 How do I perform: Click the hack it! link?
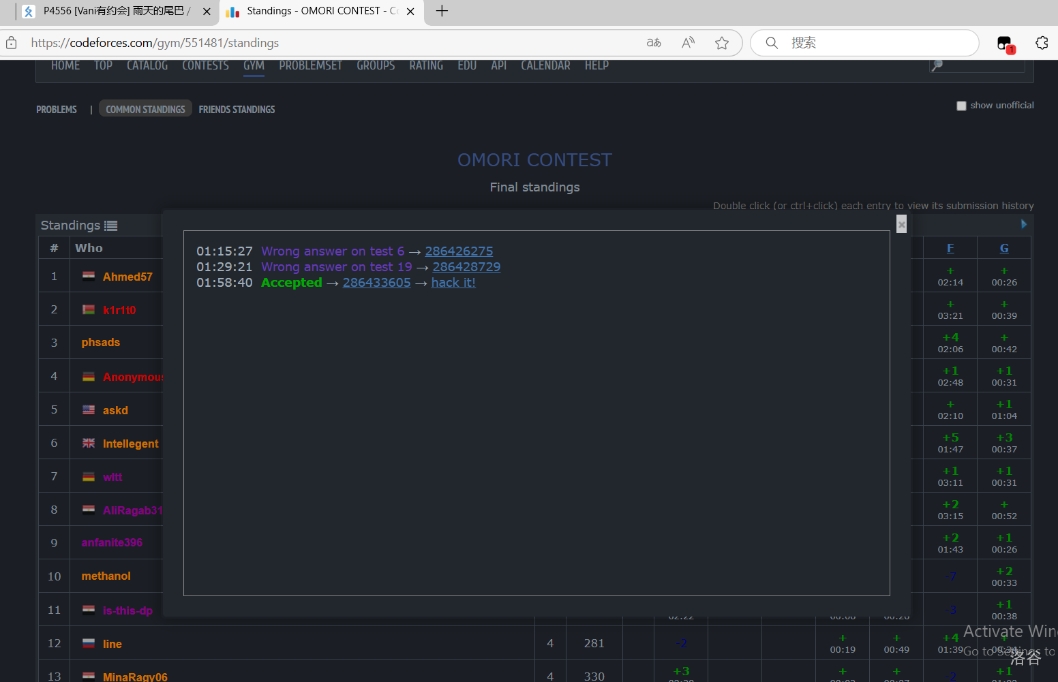(453, 283)
